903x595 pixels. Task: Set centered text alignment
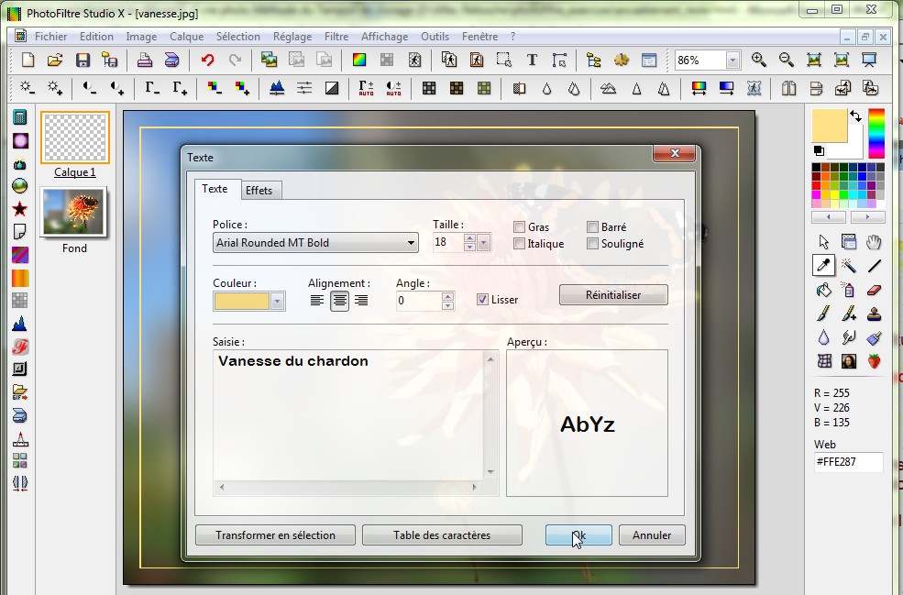coord(339,300)
